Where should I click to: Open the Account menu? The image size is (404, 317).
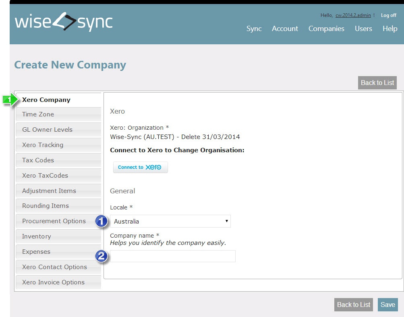[x=285, y=29]
